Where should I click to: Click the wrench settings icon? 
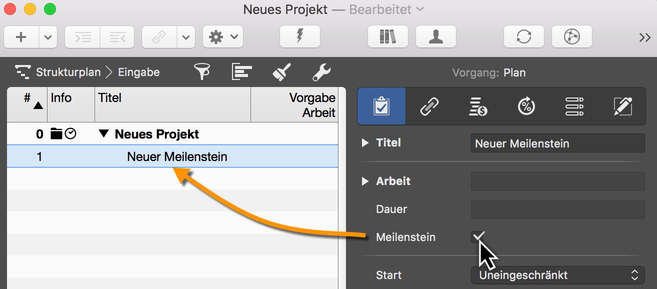point(322,72)
